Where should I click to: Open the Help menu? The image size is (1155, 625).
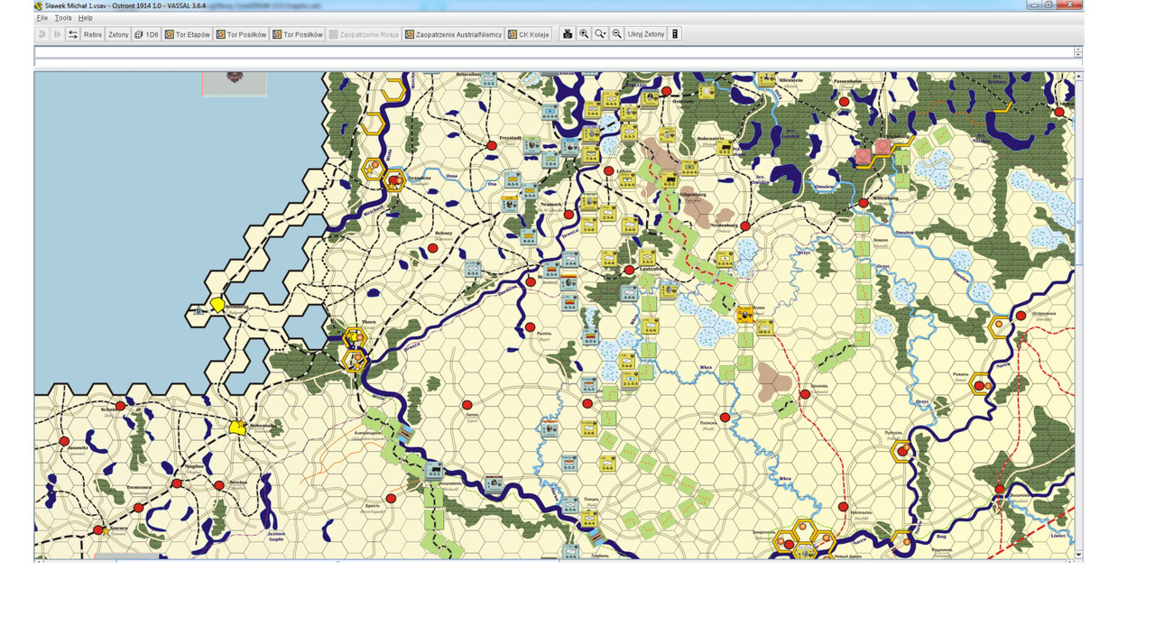click(85, 18)
